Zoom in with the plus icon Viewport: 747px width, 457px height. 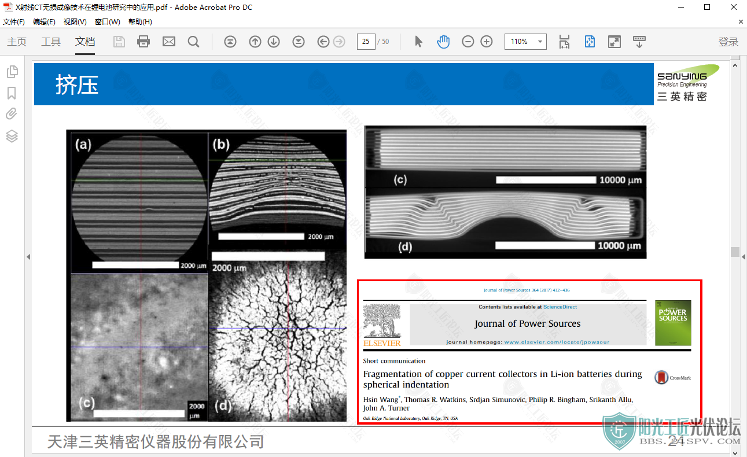[487, 42]
